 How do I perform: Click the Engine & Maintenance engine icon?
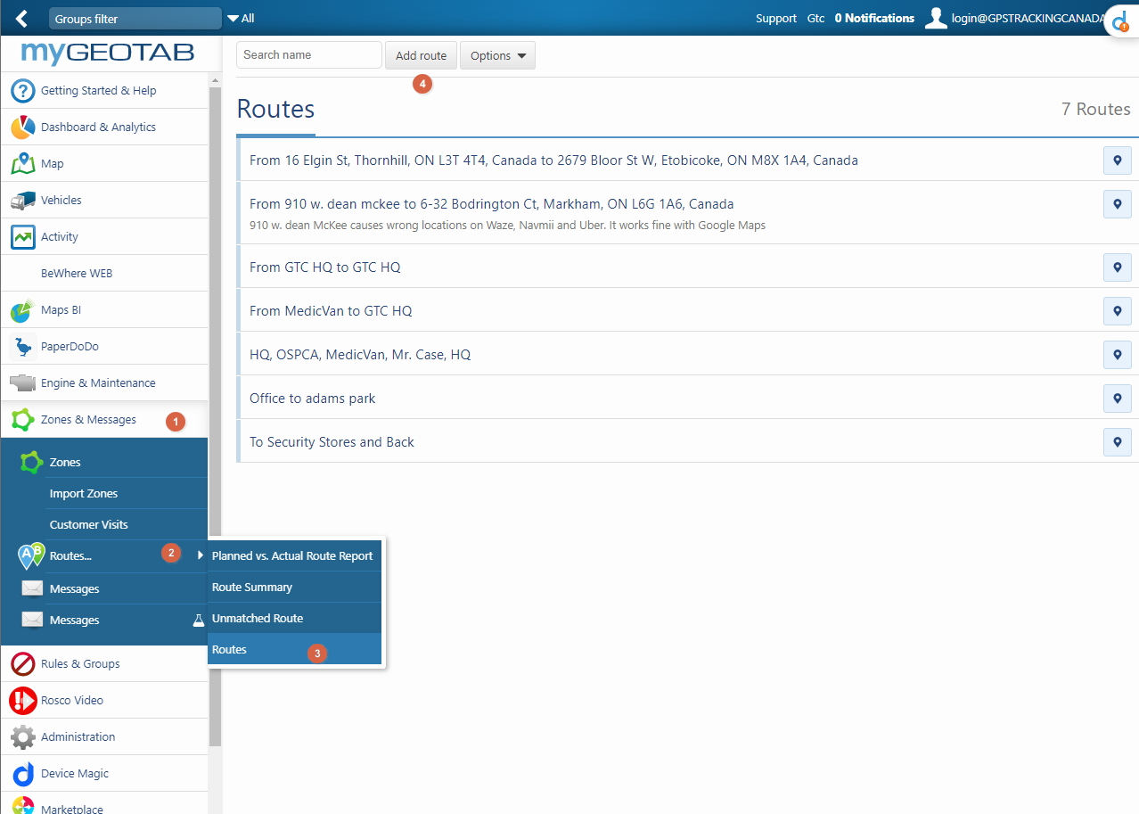[x=22, y=383]
